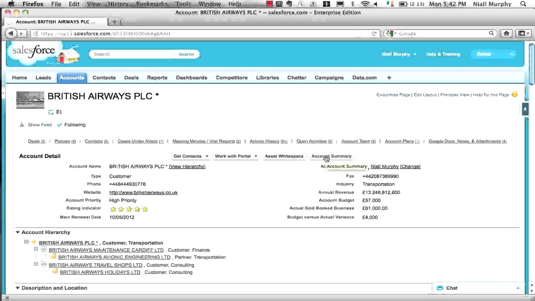This screenshot has width=535, height=301.
Task: Open the Chatter tab
Action: pyautogui.click(x=297, y=77)
